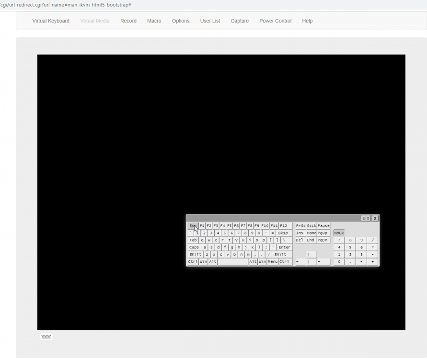Click the right Alt key

[x=253, y=262]
